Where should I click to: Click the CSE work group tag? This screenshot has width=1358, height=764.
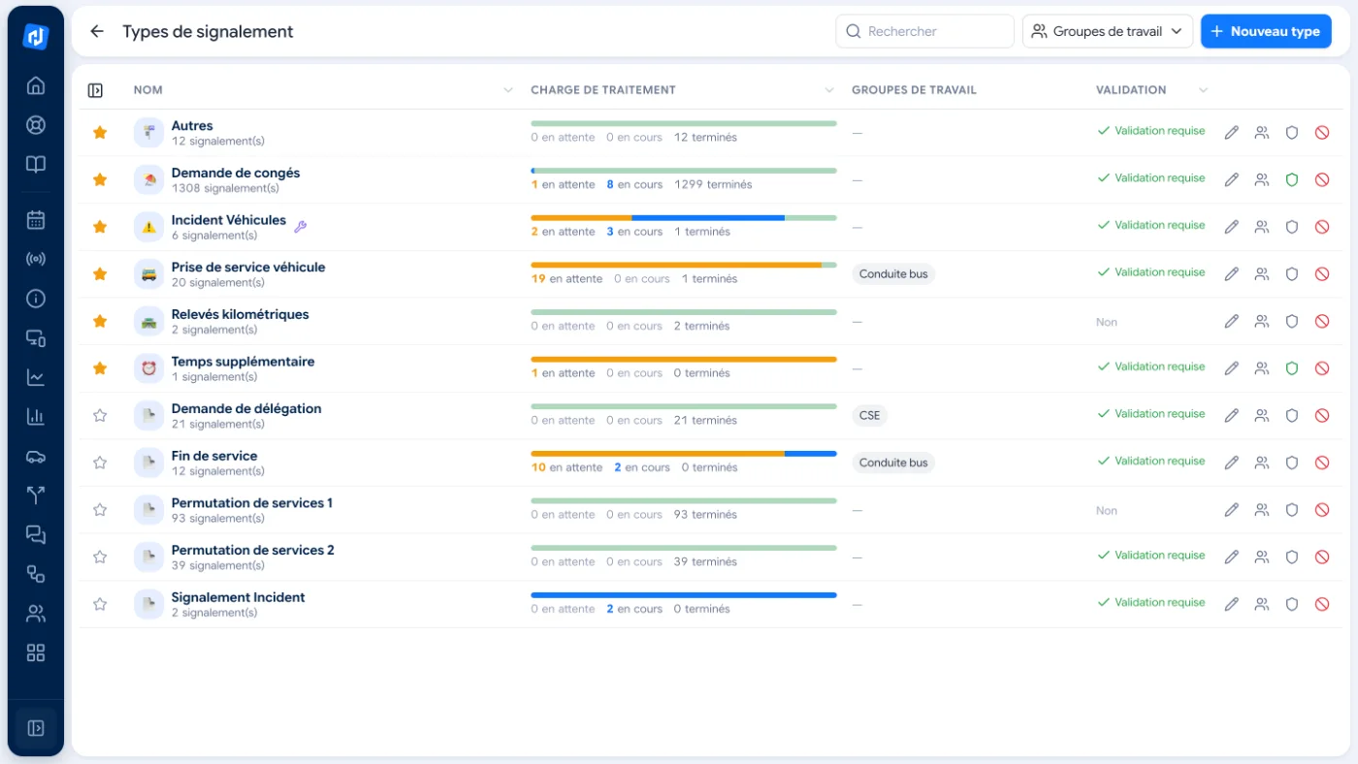870,415
